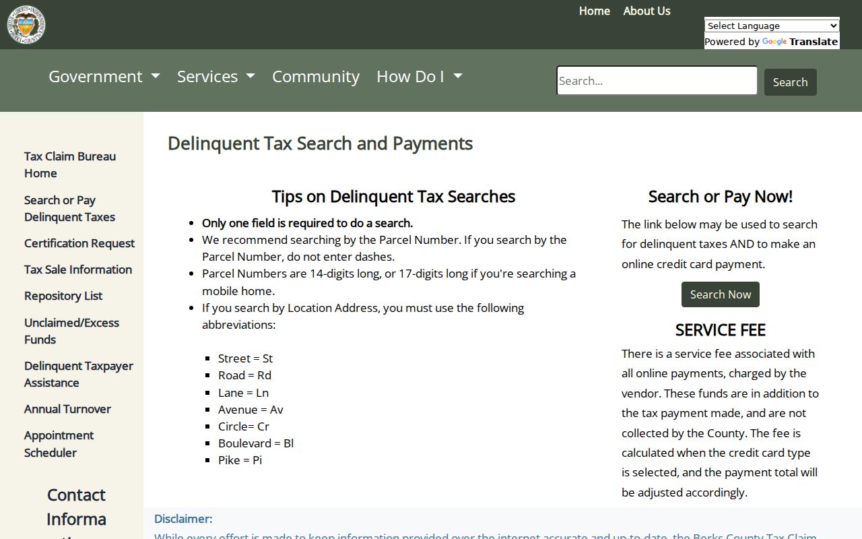Open the Home link in top bar
Screen dimensions: 862x539
click(595, 11)
